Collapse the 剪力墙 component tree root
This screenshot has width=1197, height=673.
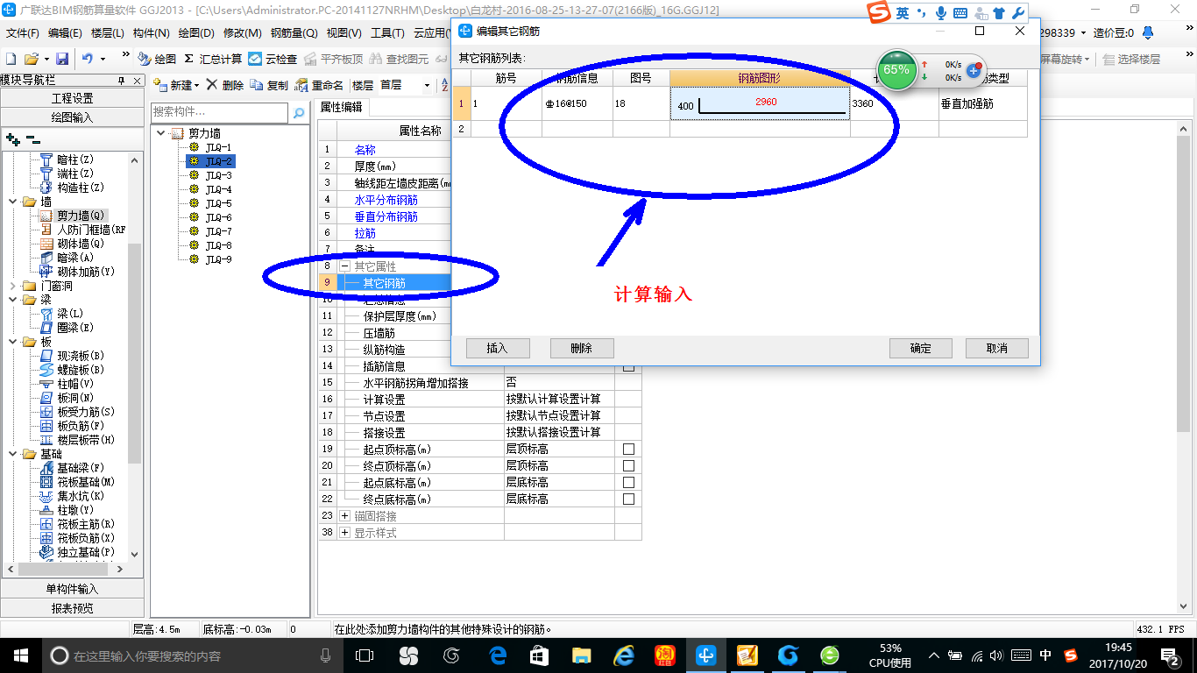160,133
